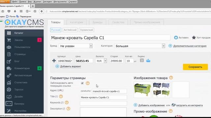This screenshot has height=118, width=211.
Task: Click Добавить вариант link
Action: 71,66
